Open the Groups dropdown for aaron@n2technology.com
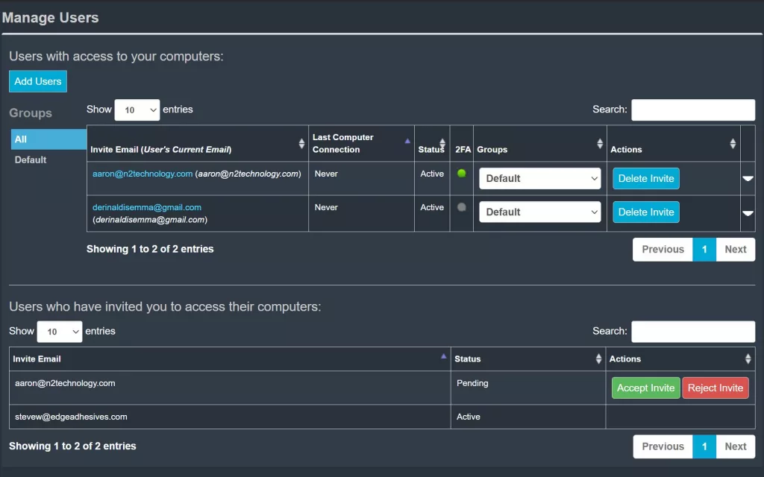The width and height of the screenshot is (764, 477). (539, 178)
